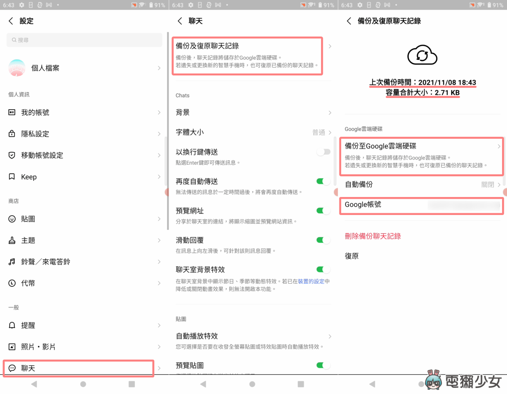Expand 備份及復原聊天記錄 entry

[247, 56]
